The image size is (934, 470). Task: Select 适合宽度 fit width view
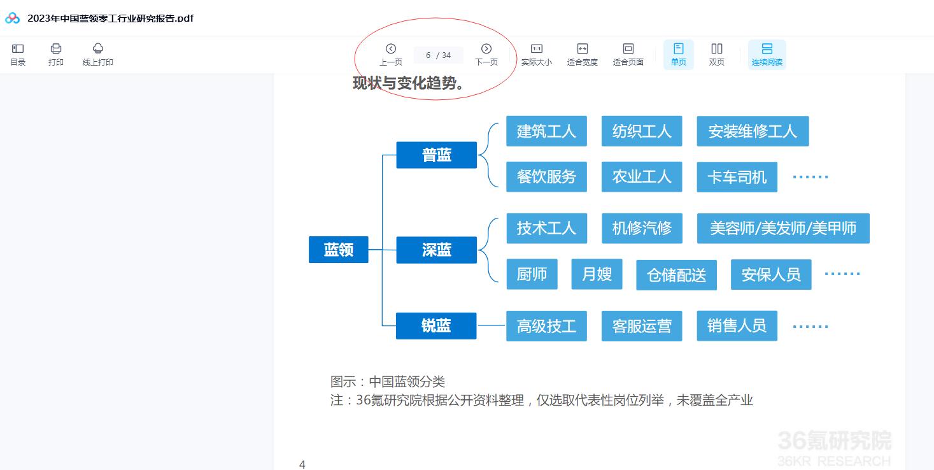pyautogui.click(x=582, y=54)
